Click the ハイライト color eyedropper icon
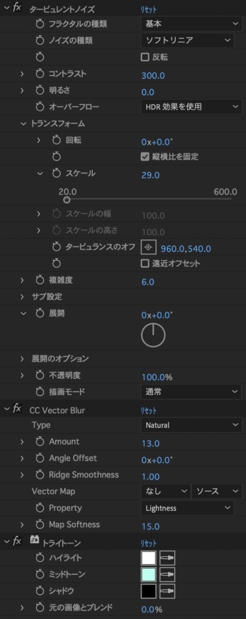The height and width of the screenshot is (619, 246). click(x=167, y=558)
